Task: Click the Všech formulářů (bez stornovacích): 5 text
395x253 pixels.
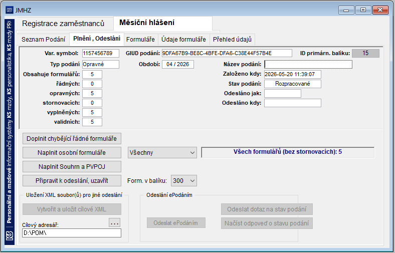Action: 288,152
